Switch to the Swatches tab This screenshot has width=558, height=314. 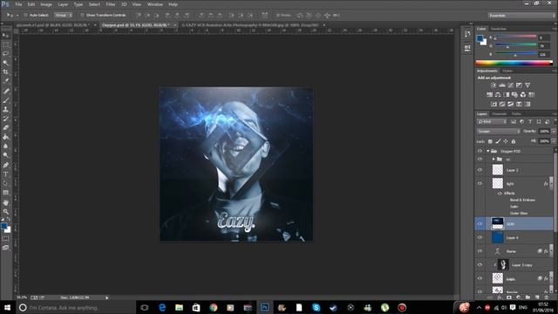(498, 29)
